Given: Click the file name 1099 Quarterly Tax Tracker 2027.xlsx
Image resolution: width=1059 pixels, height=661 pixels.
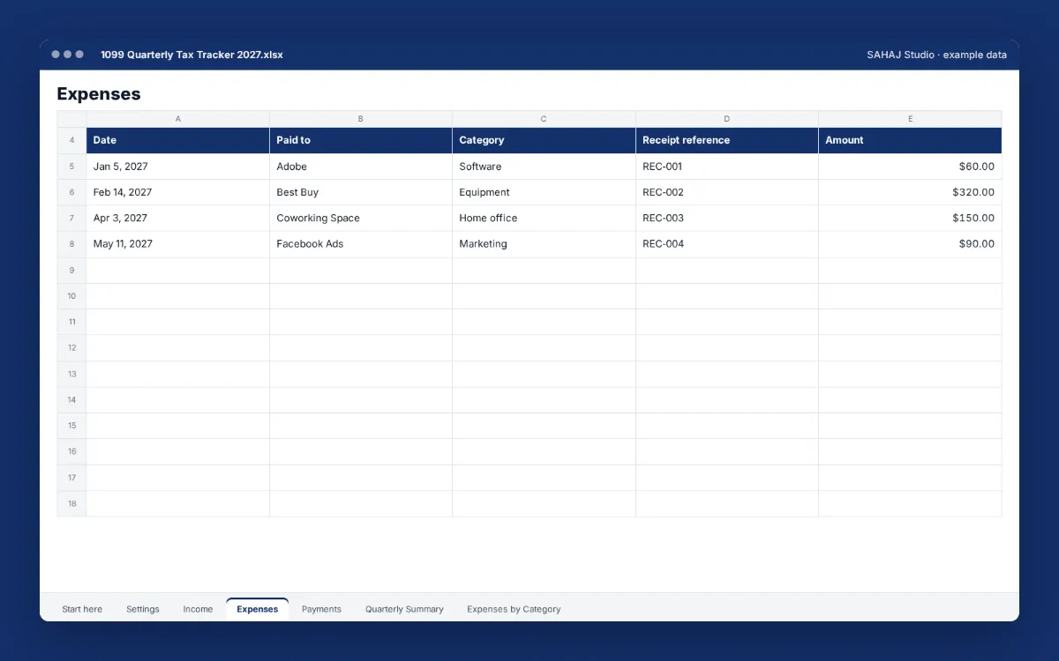Looking at the screenshot, I should pos(192,55).
